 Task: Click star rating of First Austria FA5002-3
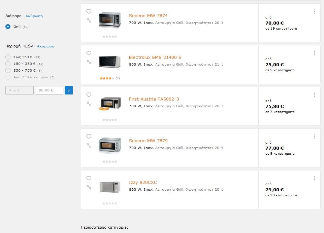(x=110, y=120)
